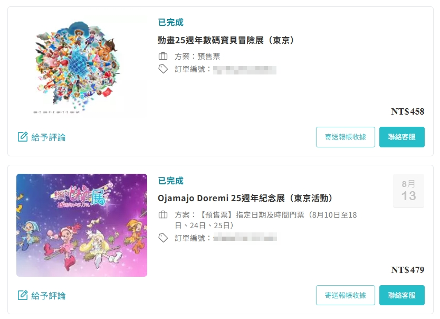Open title 動畫25週年數碼寶貝冒險展（東京）
The width and height of the screenshot is (440, 319).
coord(226,40)
